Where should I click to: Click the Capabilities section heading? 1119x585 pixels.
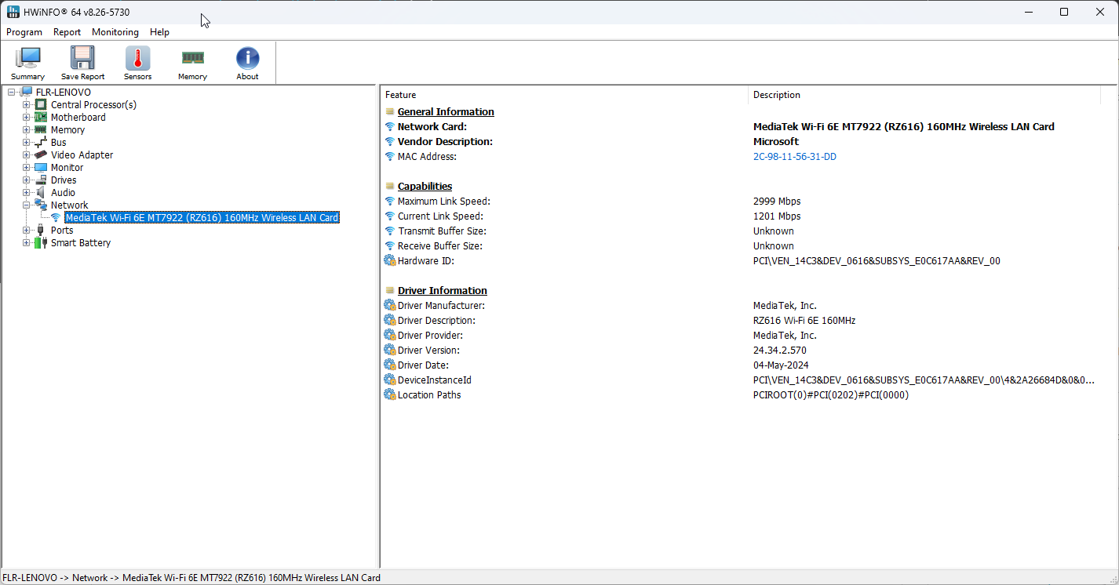(x=425, y=187)
